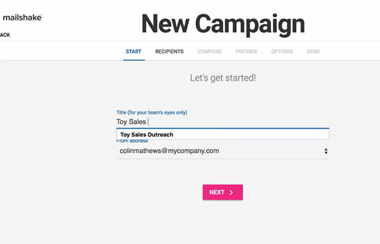Screen dimensions: 380x244
Task: Click the "New Campaign" page heading
Action: pyautogui.click(x=223, y=24)
